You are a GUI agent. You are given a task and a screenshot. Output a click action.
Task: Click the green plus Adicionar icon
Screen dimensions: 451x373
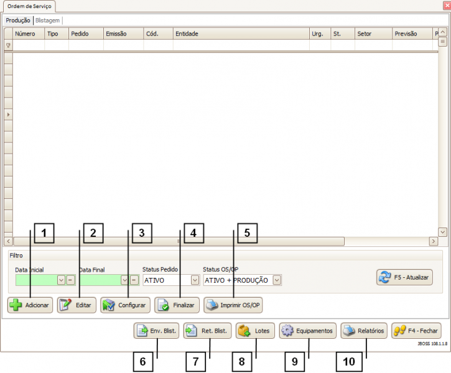coord(17,305)
